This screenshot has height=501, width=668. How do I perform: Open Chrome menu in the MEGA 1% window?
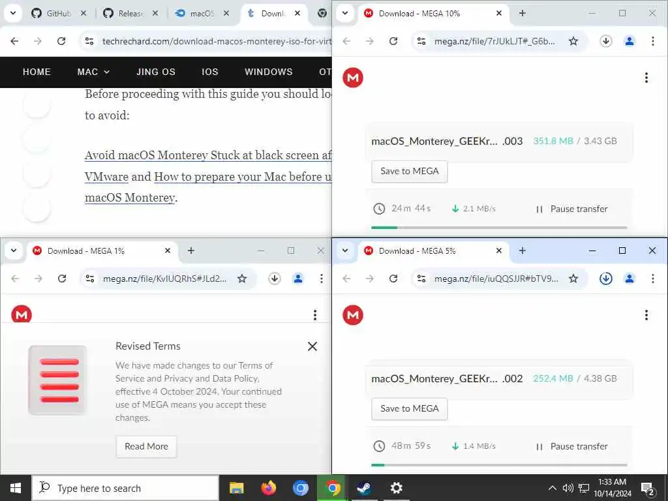pos(321,279)
